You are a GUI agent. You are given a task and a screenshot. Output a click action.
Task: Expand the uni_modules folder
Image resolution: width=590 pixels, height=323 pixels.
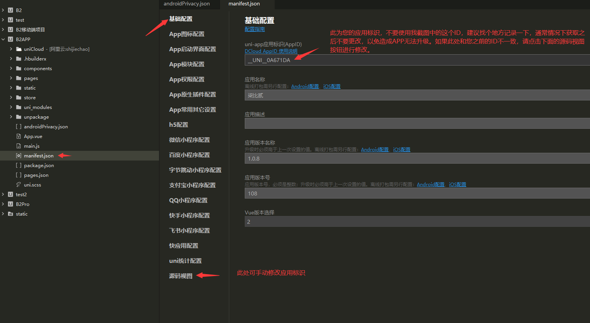point(11,107)
